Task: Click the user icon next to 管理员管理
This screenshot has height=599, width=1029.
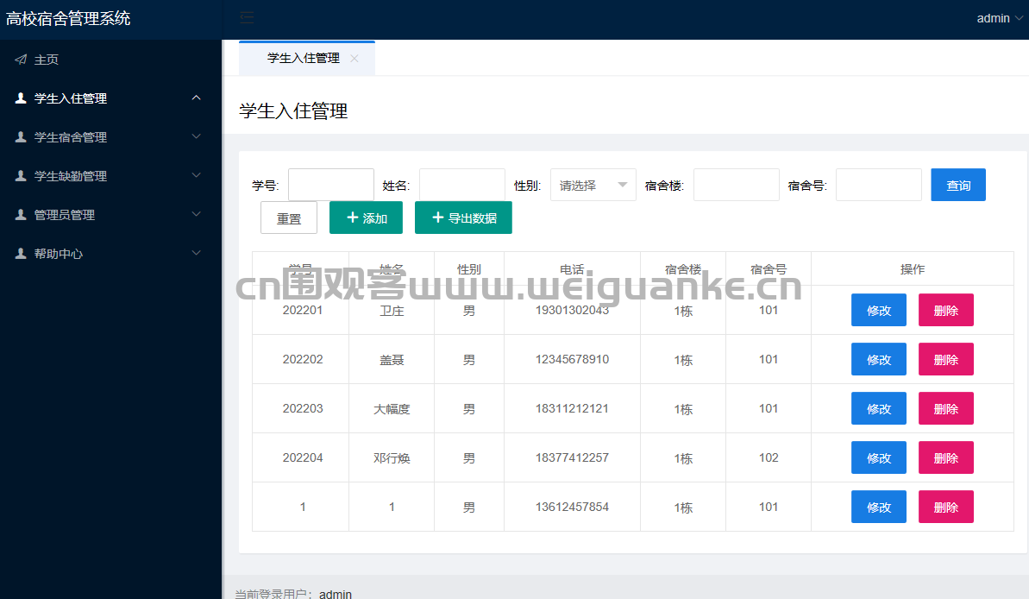Action: (21, 214)
